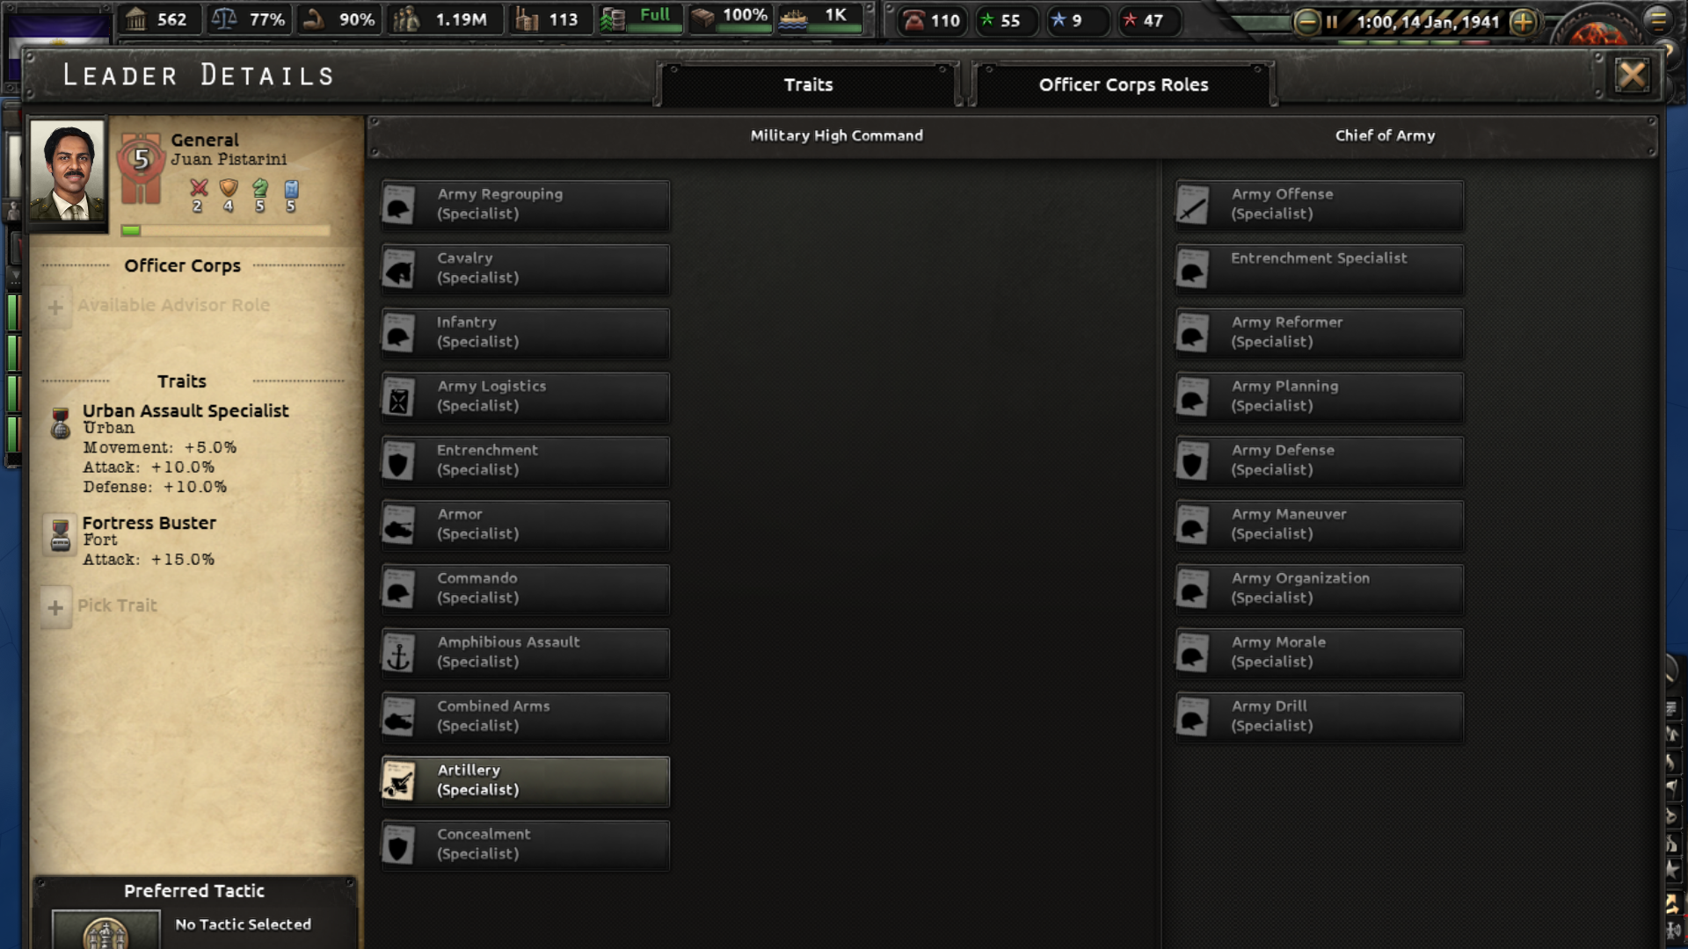Viewport: 1688px width, 949px height.
Task: Choose Army Offense Specialist role
Action: [1319, 204]
